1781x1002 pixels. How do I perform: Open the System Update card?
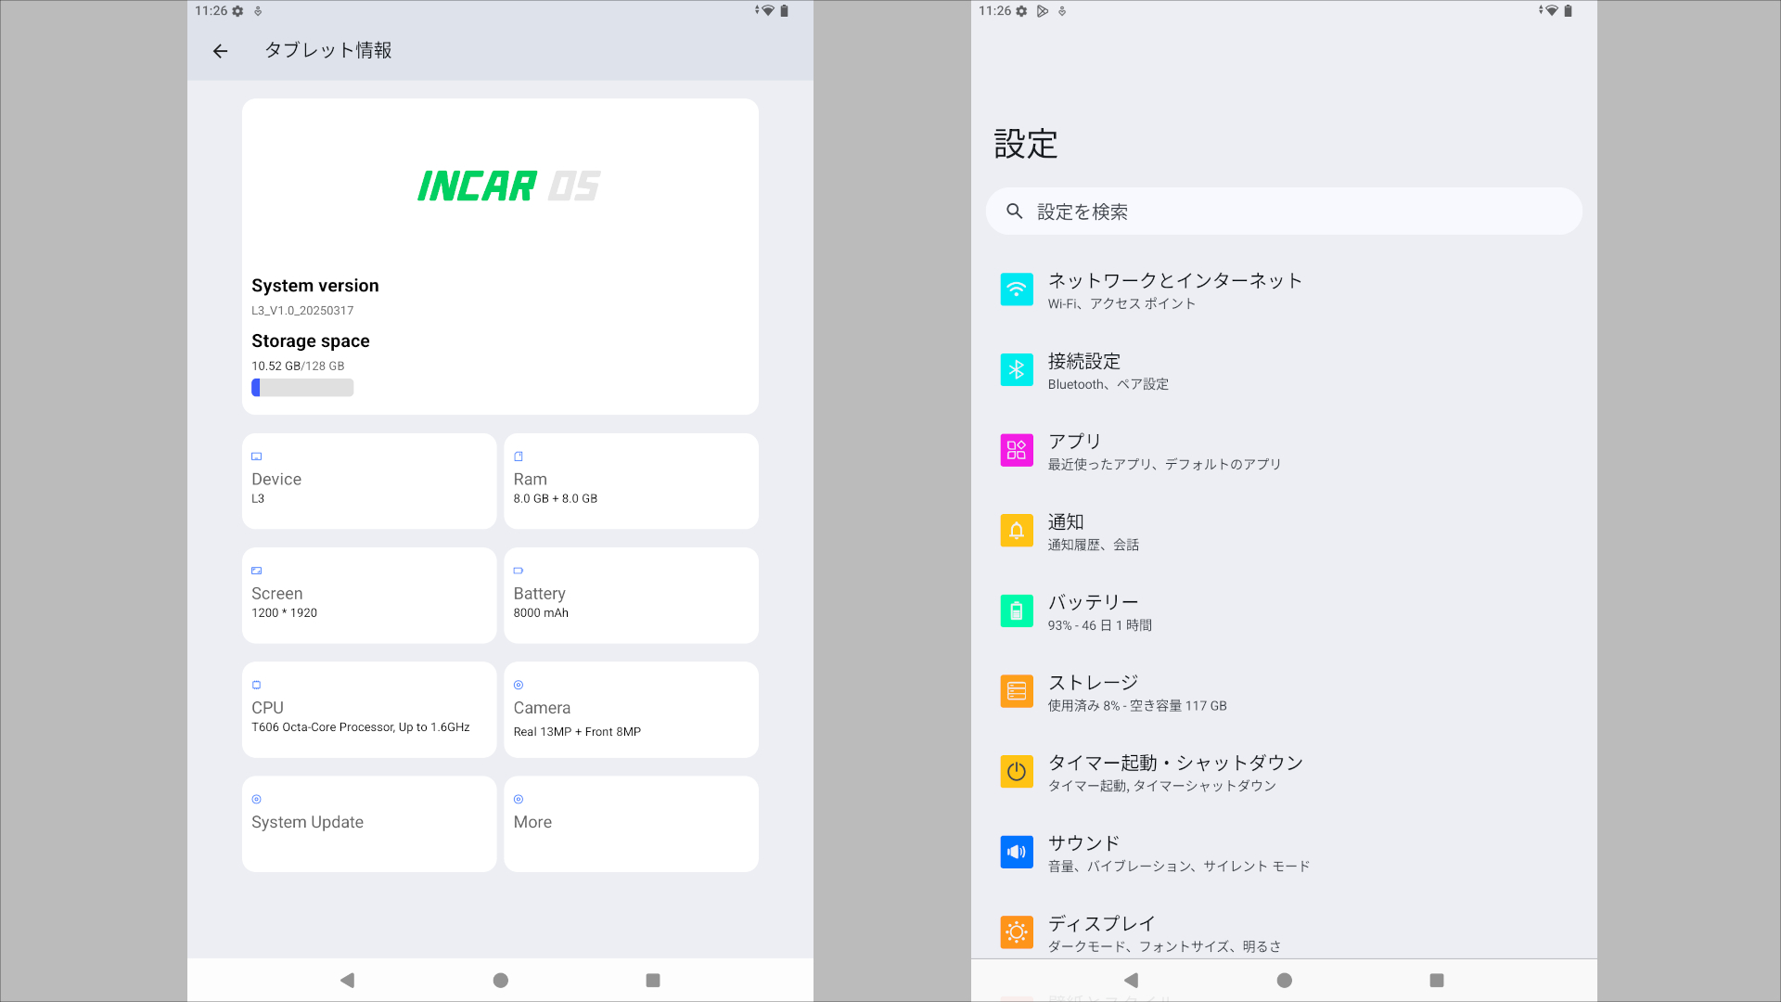(369, 824)
